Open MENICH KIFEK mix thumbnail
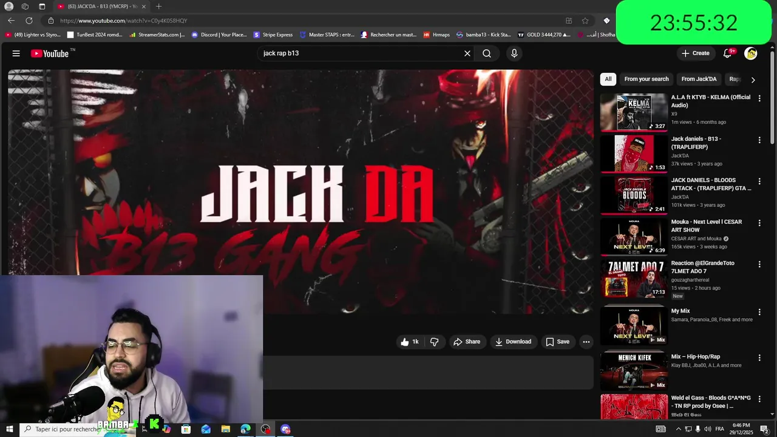Image resolution: width=777 pixels, height=437 pixels. (634, 370)
